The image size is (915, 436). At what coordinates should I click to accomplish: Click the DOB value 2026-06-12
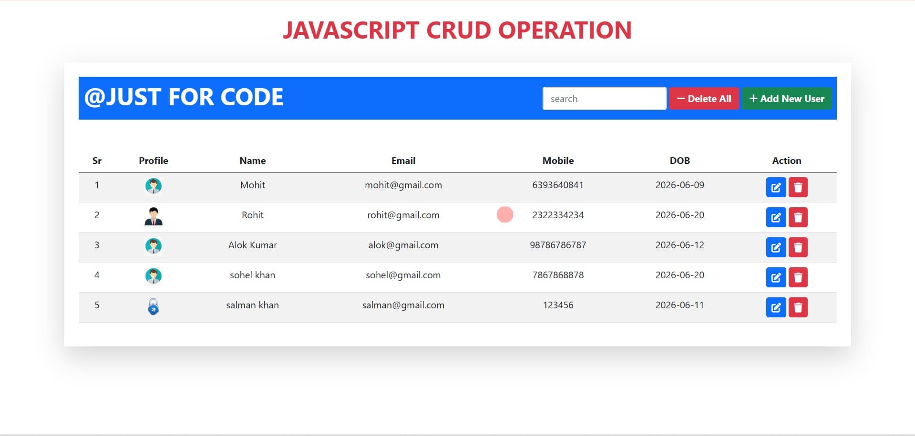[x=680, y=245]
